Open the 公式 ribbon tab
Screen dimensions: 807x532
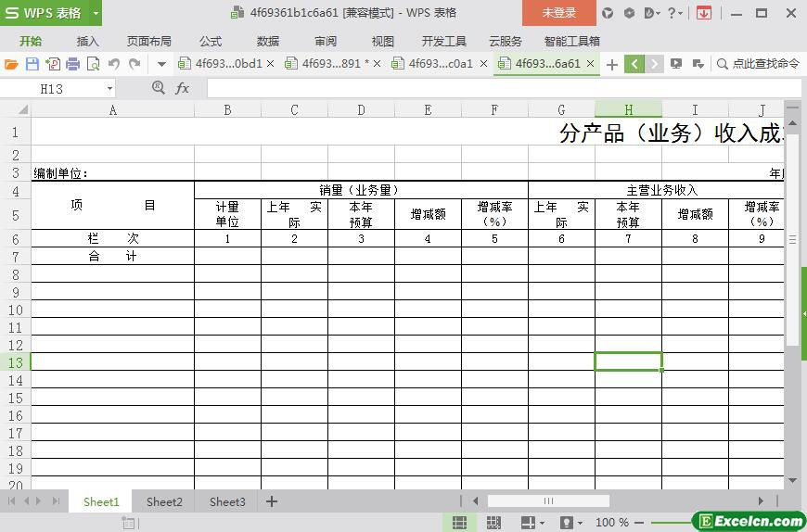pyautogui.click(x=211, y=41)
